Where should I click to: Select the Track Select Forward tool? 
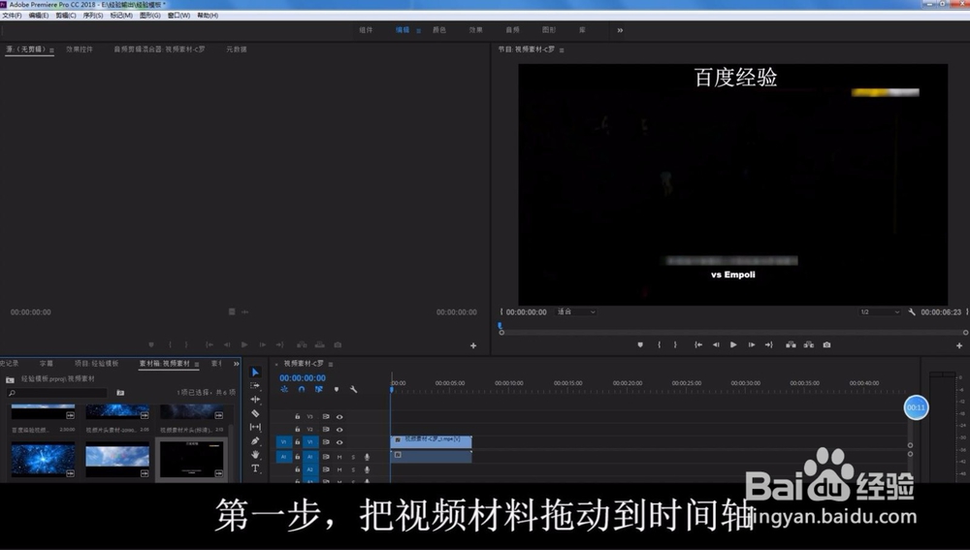click(x=255, y=385)
